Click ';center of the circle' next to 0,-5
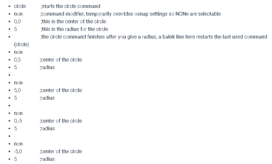The height and width of the screenshot is (164, 272). tap(61, 121)
